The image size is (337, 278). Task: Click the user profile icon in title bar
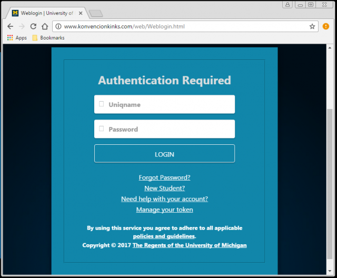click(288, 5)
